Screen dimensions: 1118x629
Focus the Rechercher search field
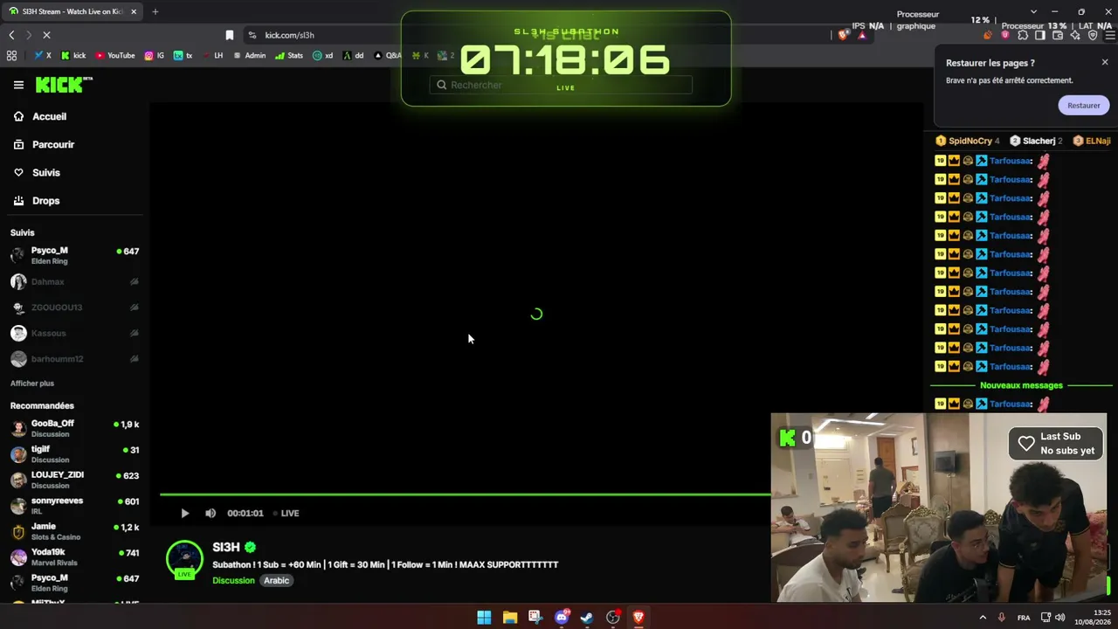coord(561,85)
